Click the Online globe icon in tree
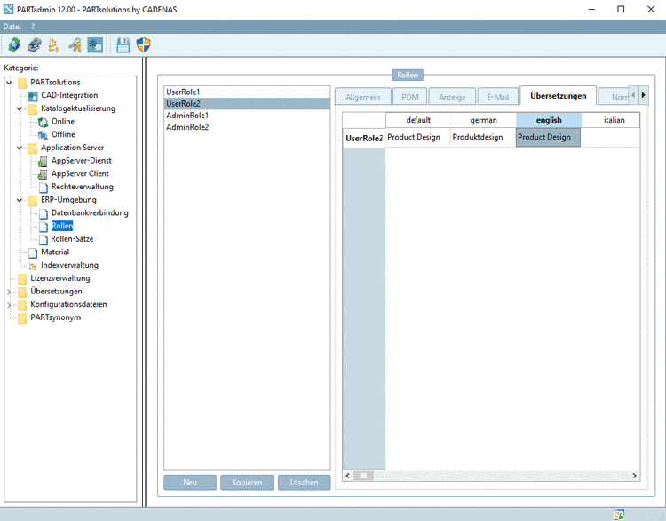666x521 pixels. (43, 122)
